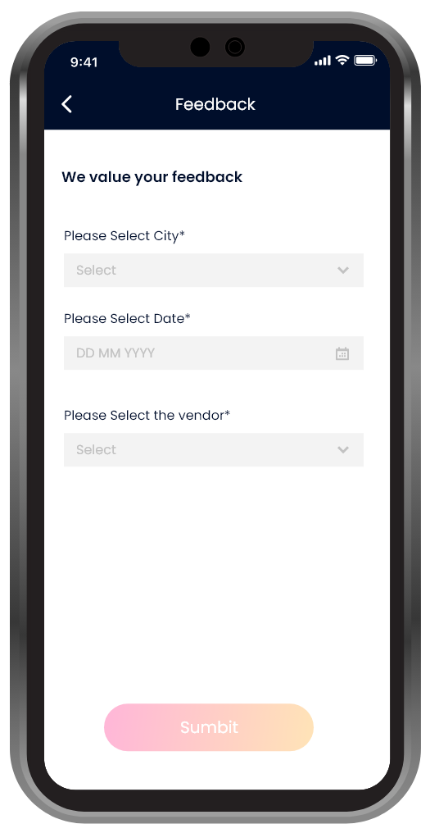
Task: Click the 'Please Select Date*' label
Action: (127, 318)
